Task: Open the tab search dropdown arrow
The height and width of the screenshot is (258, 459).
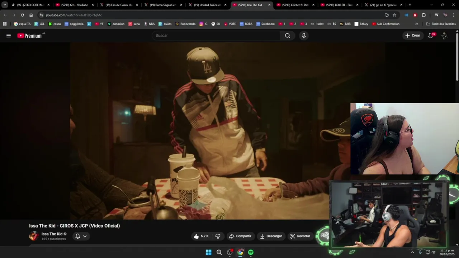Action: point(5,5)
